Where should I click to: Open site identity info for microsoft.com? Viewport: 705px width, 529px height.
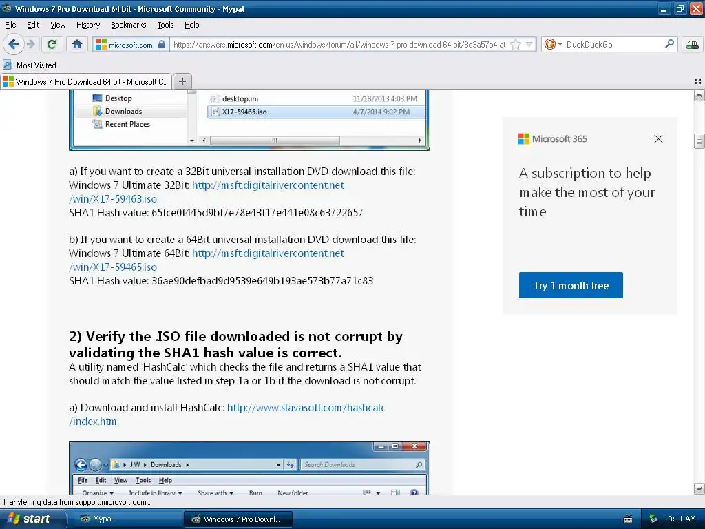130,45
